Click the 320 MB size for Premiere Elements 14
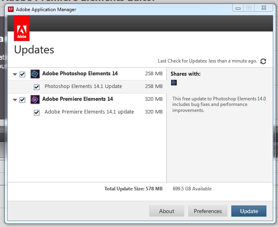This screenshot has width=278, height=227. (x=154, y=99)
